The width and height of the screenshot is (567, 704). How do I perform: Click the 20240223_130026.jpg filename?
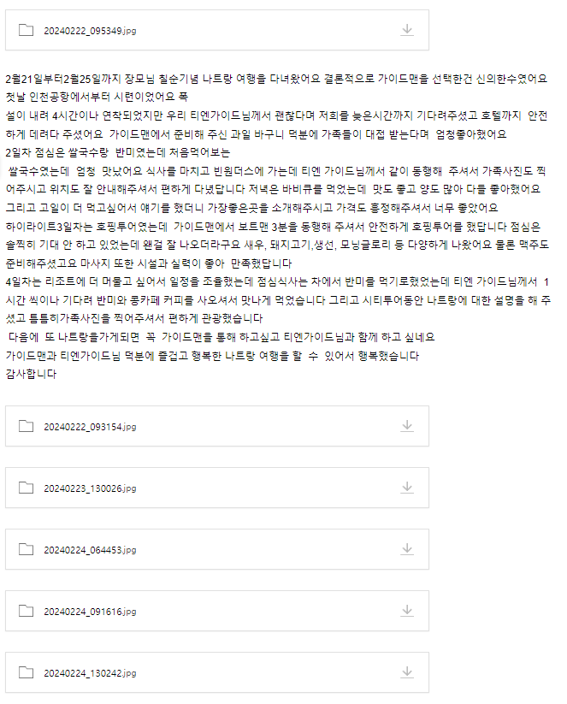pyautogui.click(x=90, y=488)
